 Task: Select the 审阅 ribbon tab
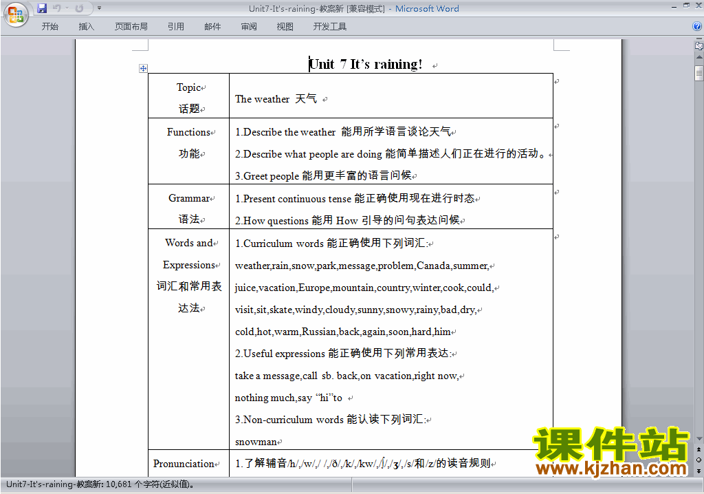(249, 27)
